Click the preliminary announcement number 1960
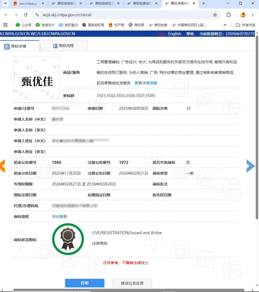Viewport: 259px width, 292px height. click(x=56, y=162)
